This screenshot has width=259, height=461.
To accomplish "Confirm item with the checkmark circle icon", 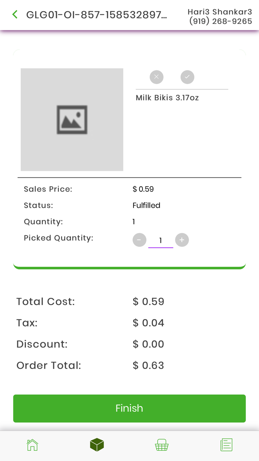I will (187, 77).
